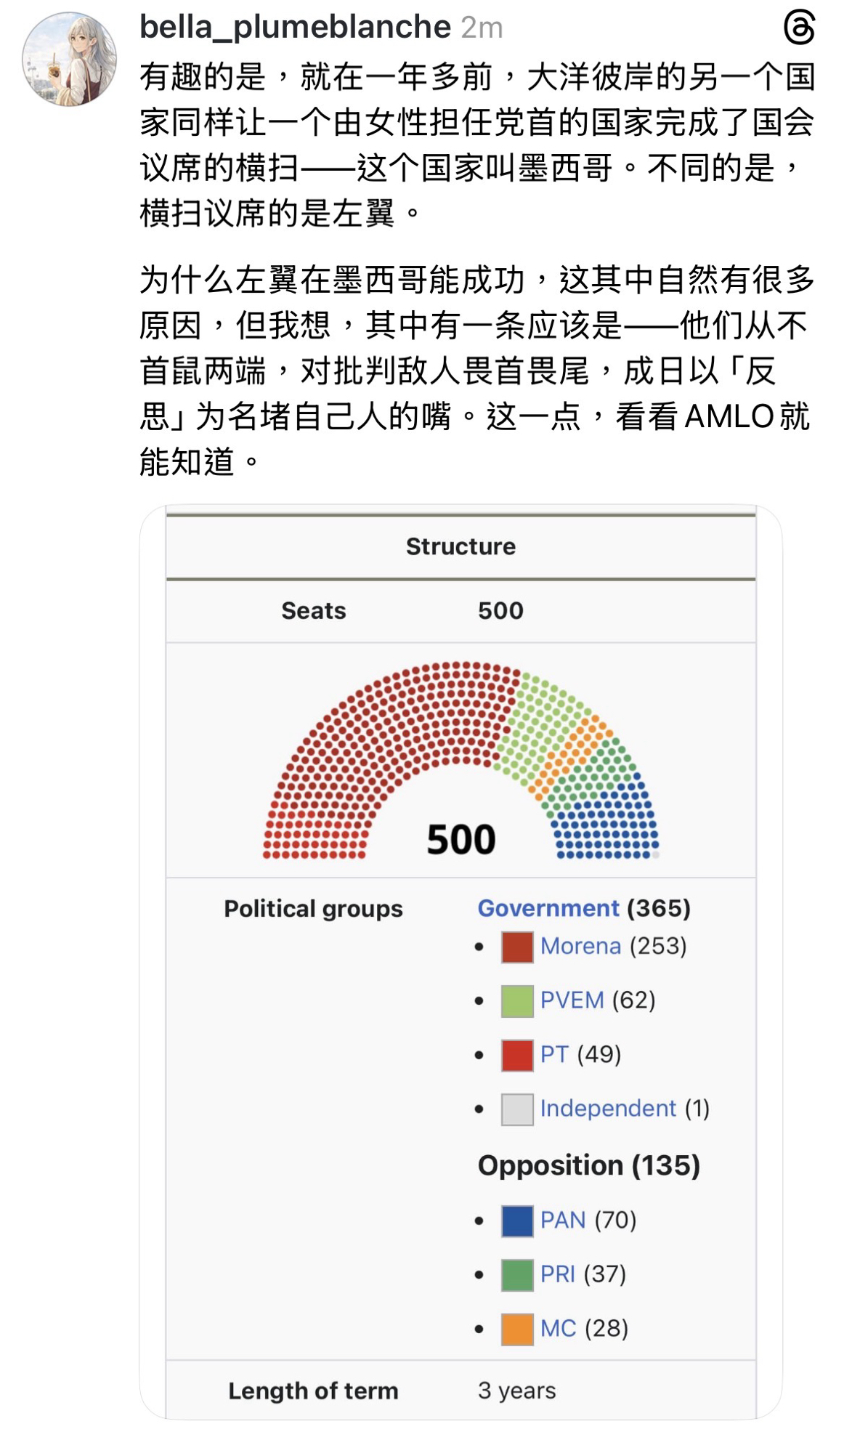Image resolution: width=852 pixels, height=1453 pixels.
Task: Open the Independent link
Action: pyautogui.click(x=608, y=1109)
